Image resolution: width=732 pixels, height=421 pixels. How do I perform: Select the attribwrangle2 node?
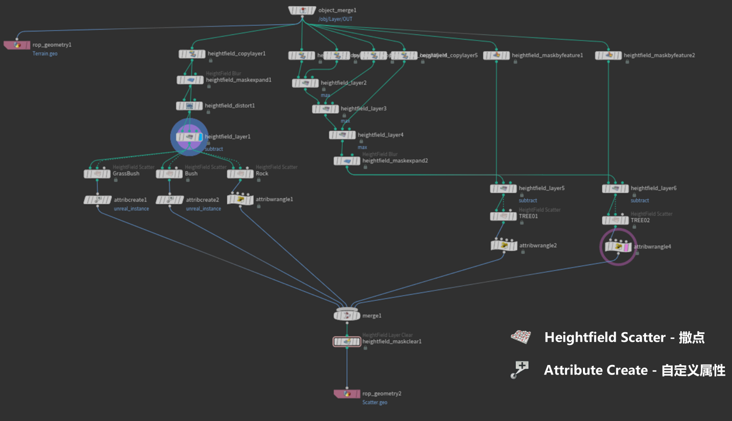504,246
